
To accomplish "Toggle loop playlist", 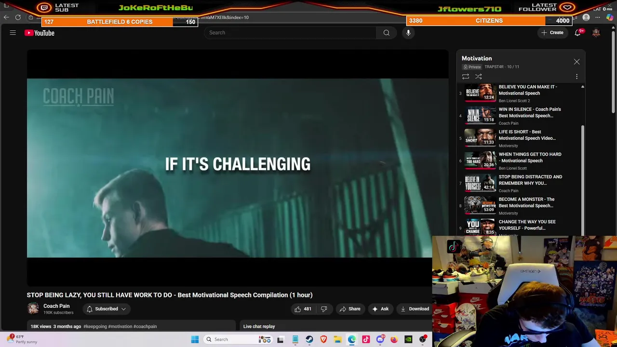I will 466,77.
